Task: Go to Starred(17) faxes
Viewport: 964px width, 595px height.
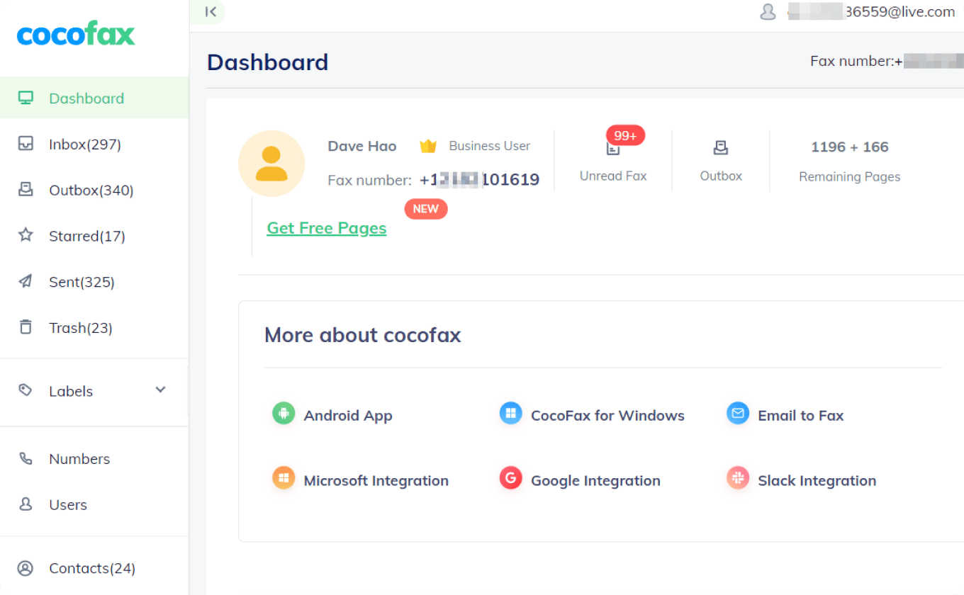Action: click(x=94, y=236)
